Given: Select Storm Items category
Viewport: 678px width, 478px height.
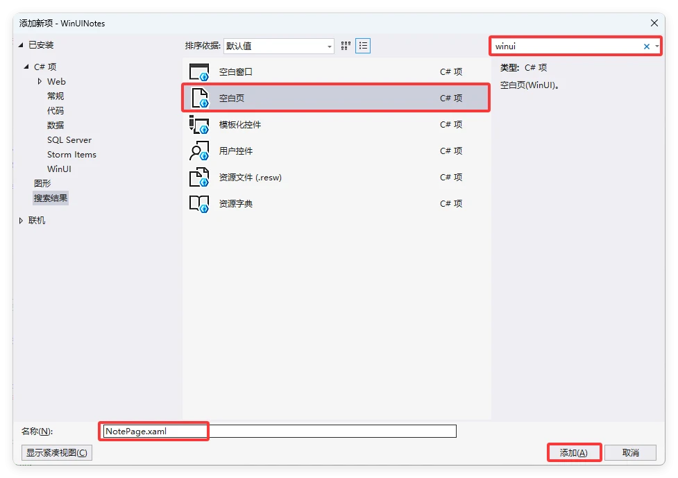Looking at the screenshot, I should [x=71, y=155].
